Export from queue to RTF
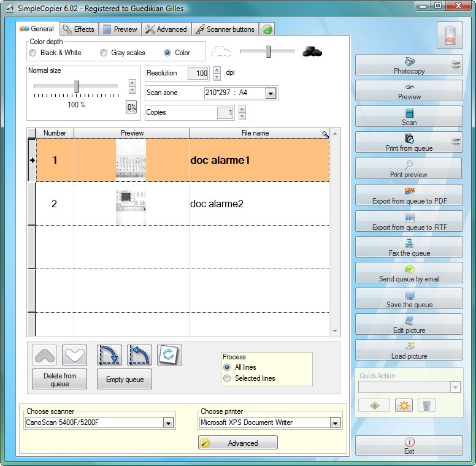Screen dimensions: 476x466 [x=409, y=221]
